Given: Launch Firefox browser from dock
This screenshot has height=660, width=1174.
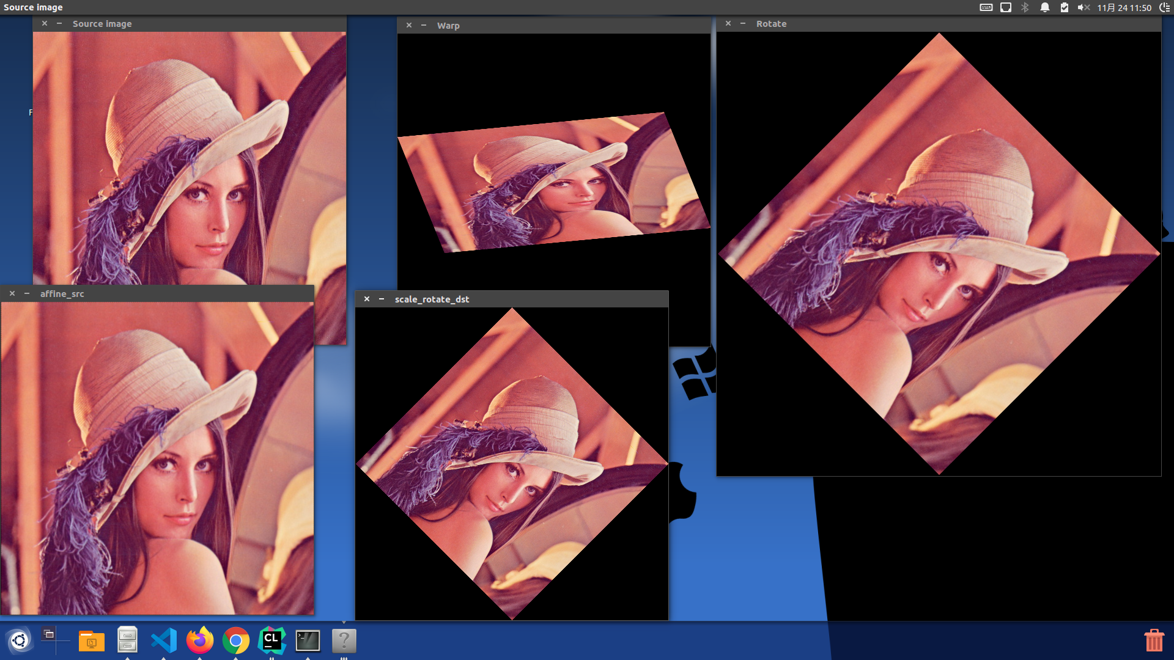Looking at the screenshot, I should pos(200,640).
